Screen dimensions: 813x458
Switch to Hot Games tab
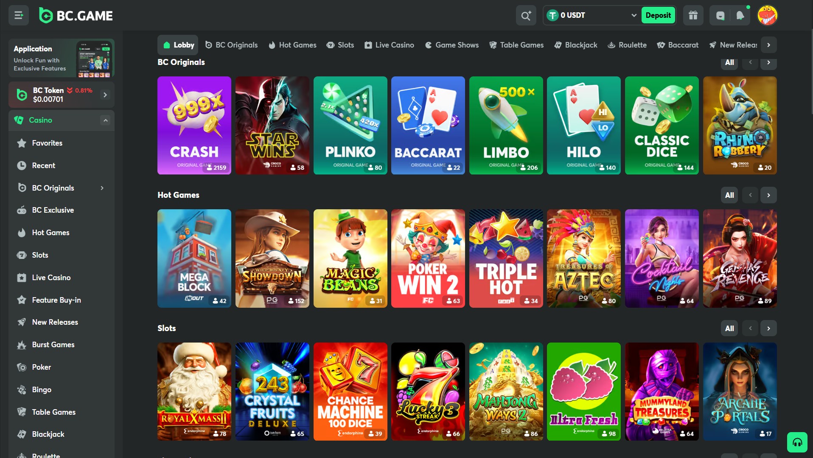293,45
